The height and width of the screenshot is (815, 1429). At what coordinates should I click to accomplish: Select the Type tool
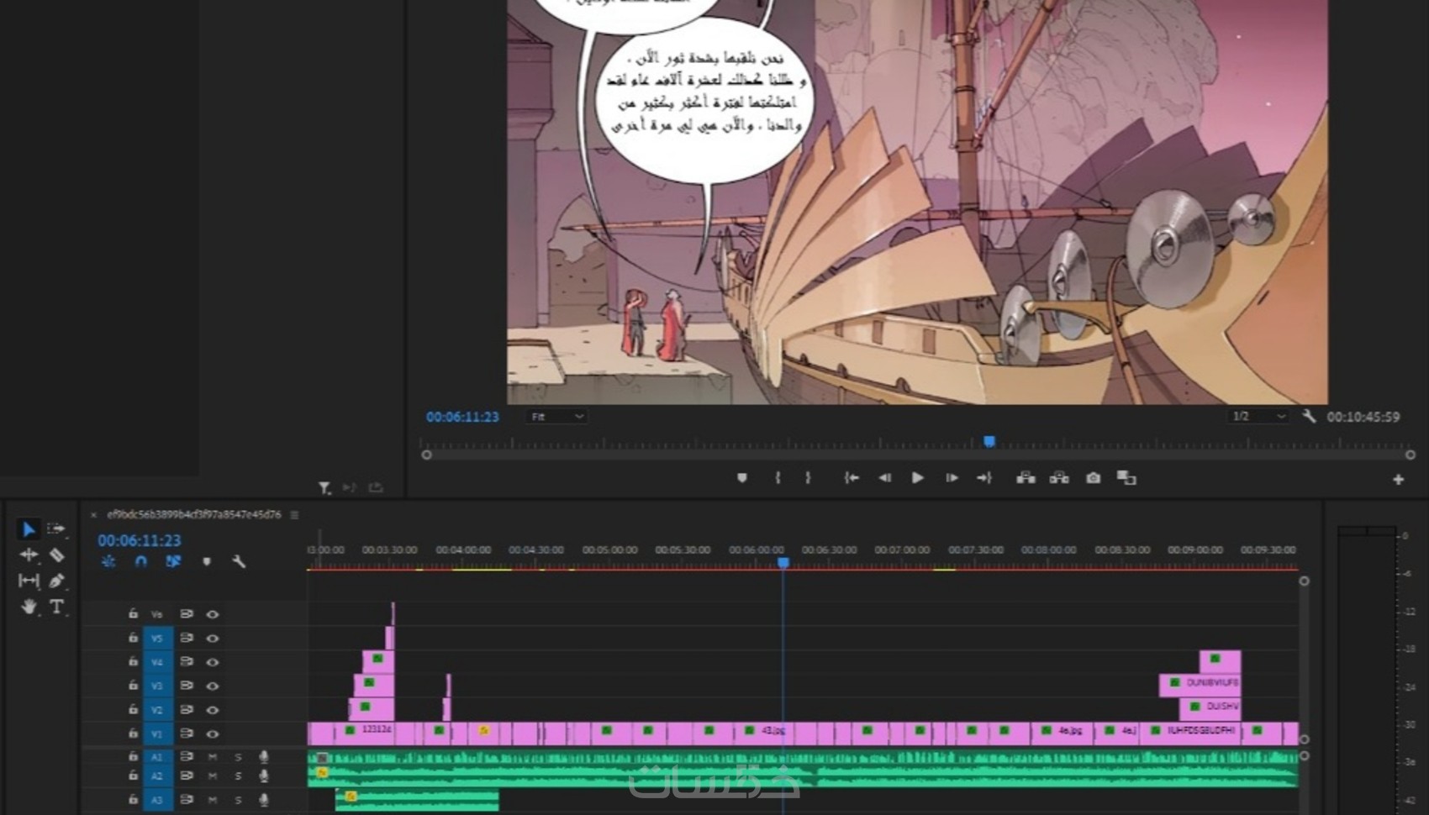(x=56, y=606)
